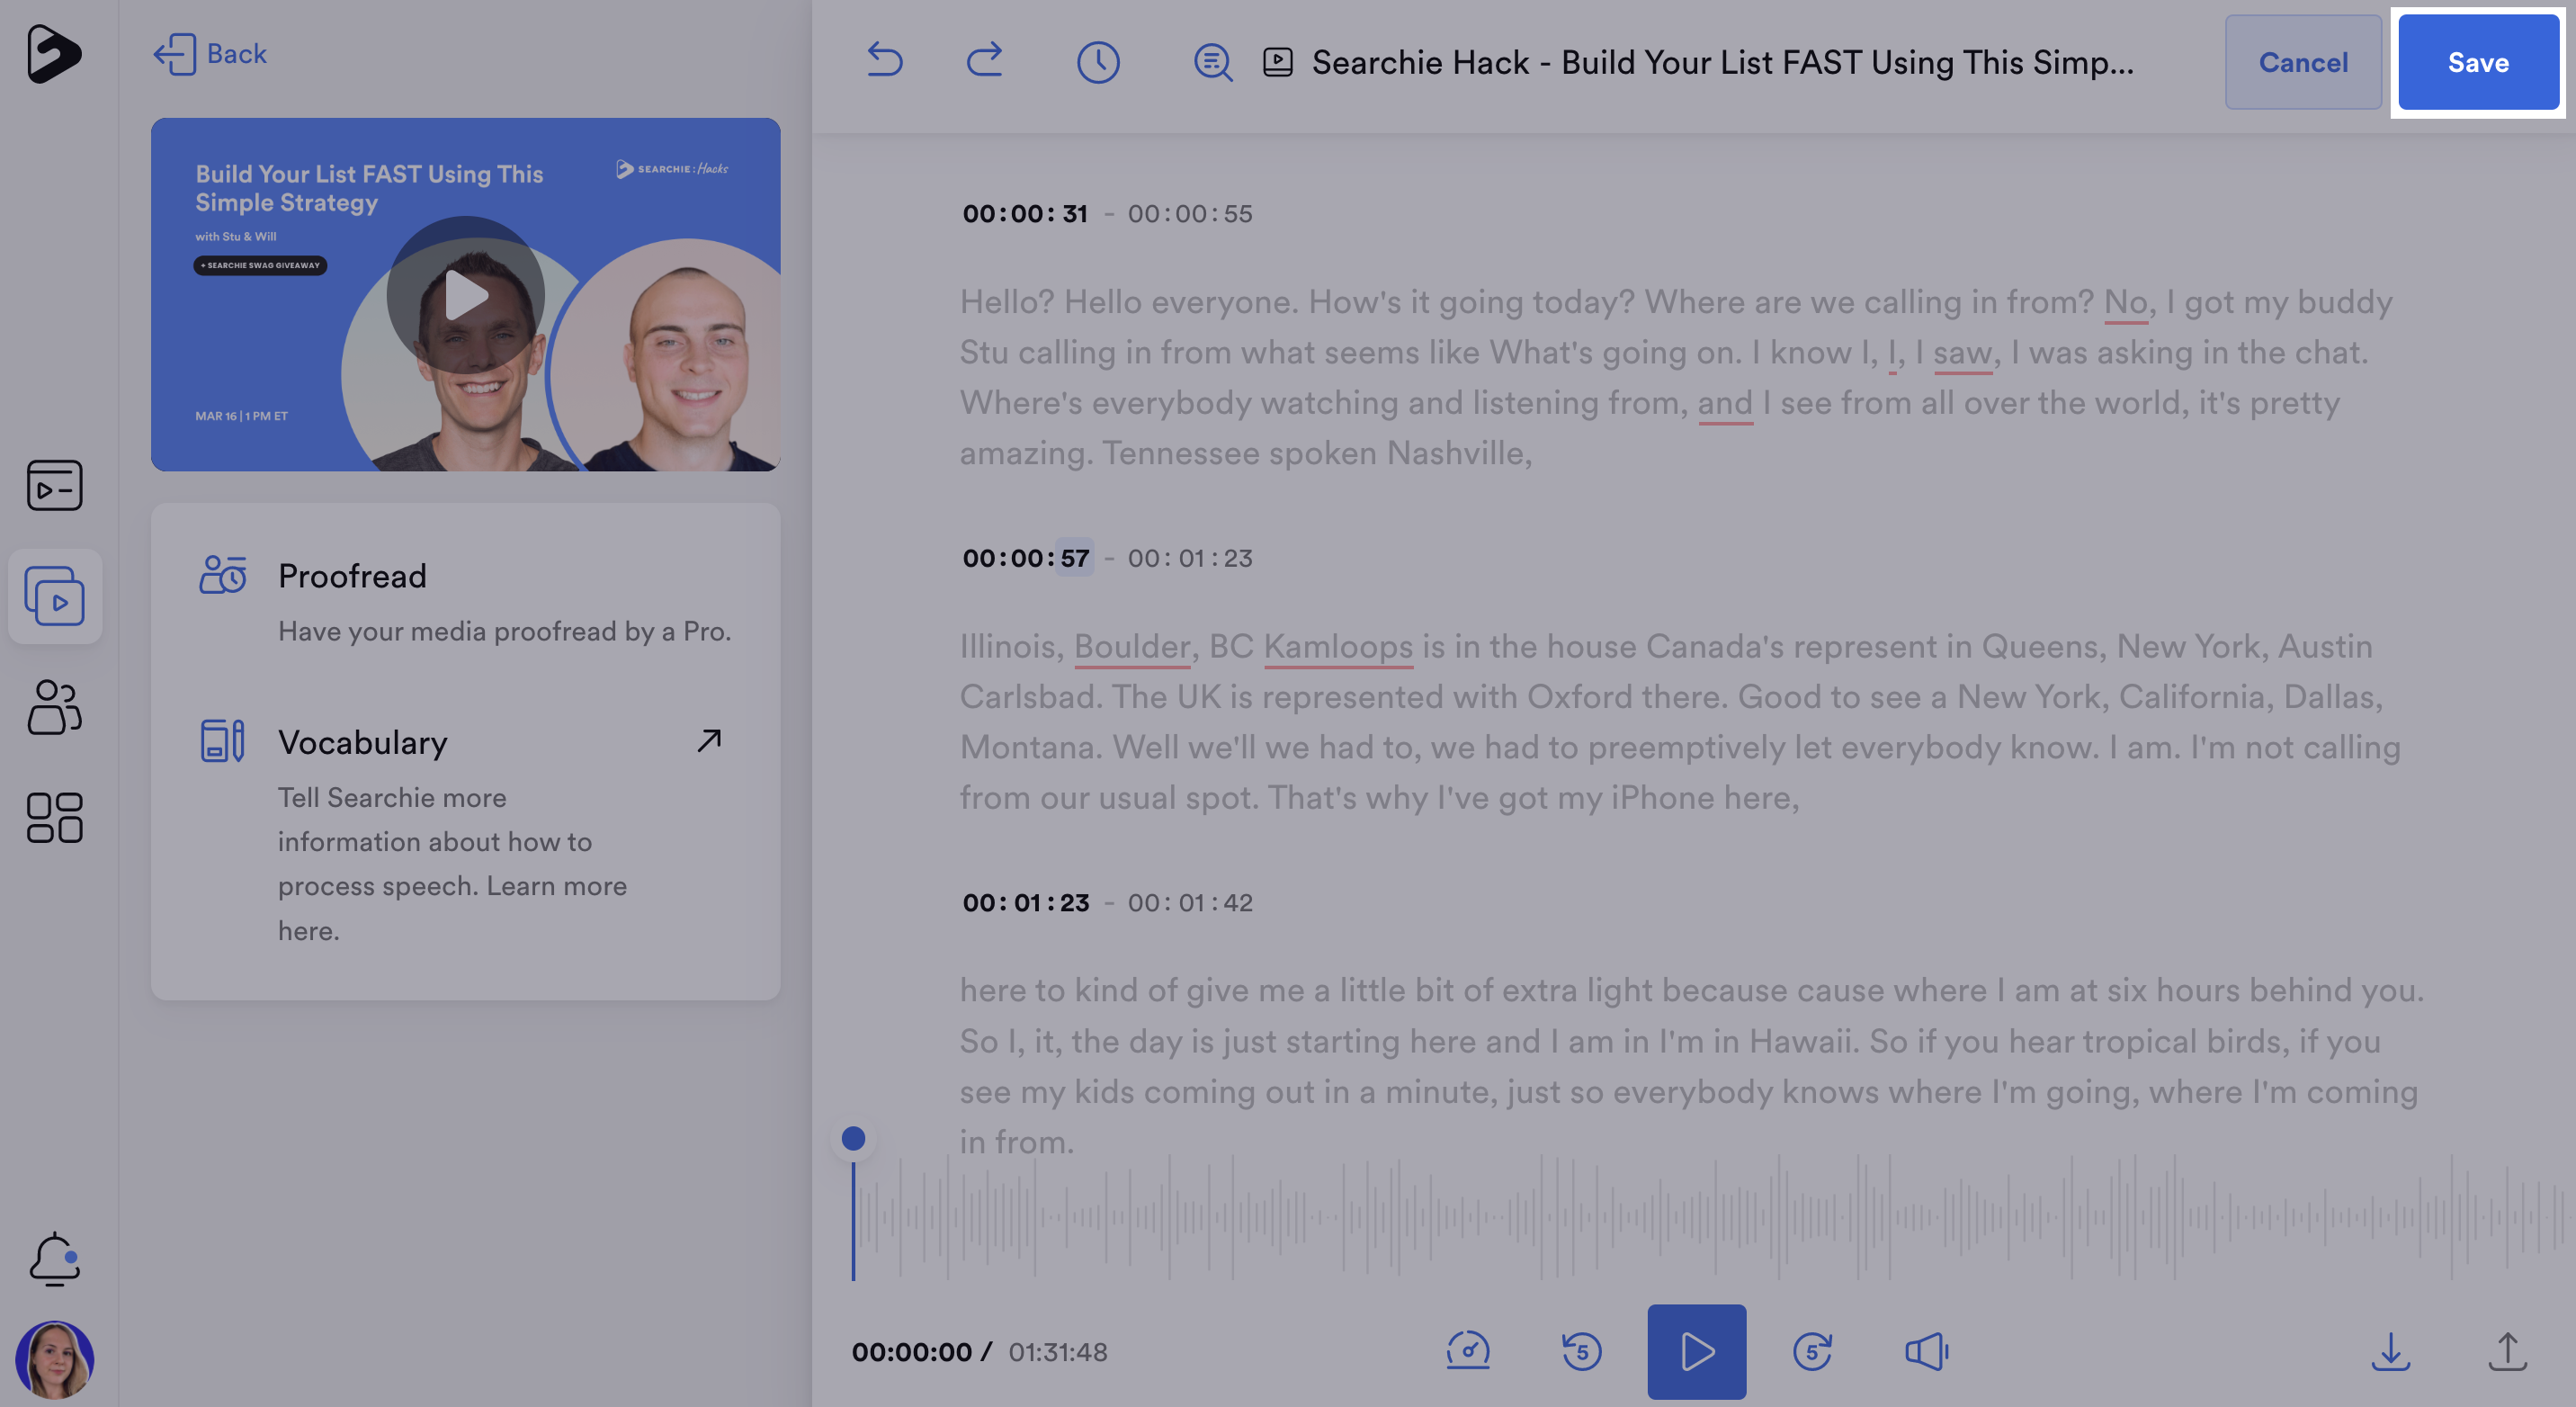Click the 00:00:55 end timestamp
This screenshot has height=1407, width=2576.
(1190, 213)
